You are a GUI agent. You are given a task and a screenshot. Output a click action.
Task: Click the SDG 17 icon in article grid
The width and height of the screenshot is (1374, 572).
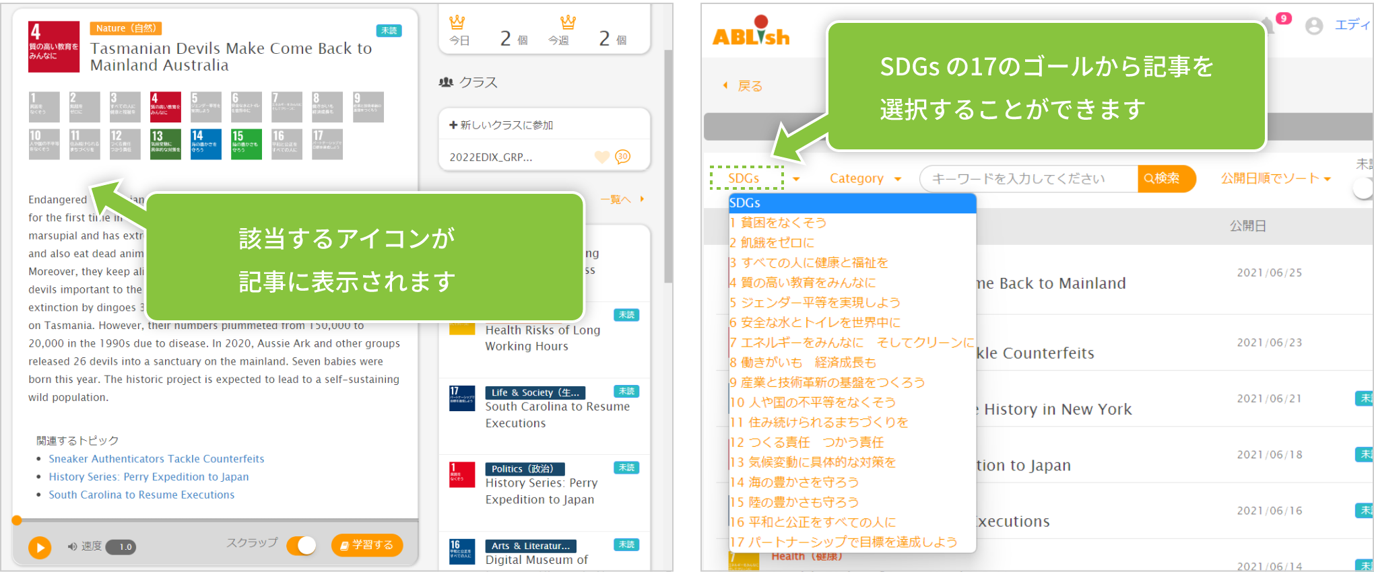tap(327, 144)
